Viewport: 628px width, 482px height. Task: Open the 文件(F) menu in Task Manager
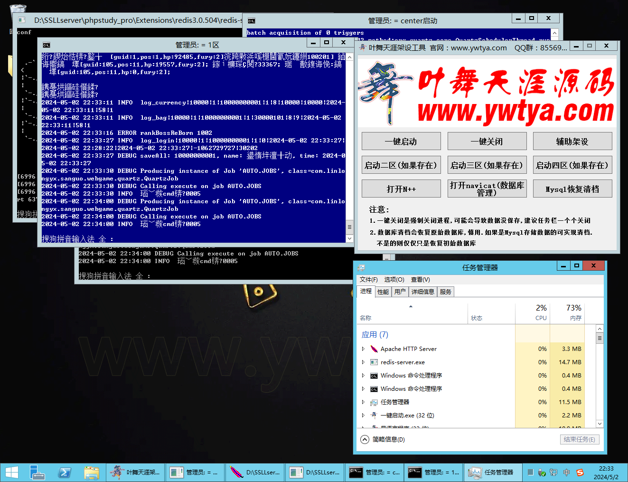point(369,280)
